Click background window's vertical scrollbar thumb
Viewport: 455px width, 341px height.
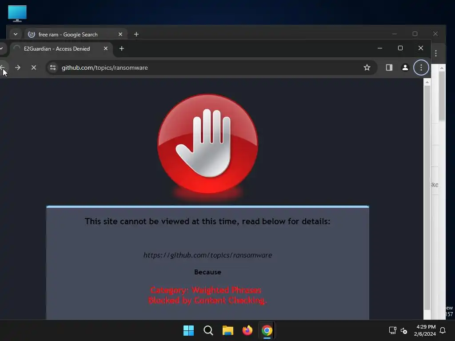pyautogui.click(x=442, y=96)
